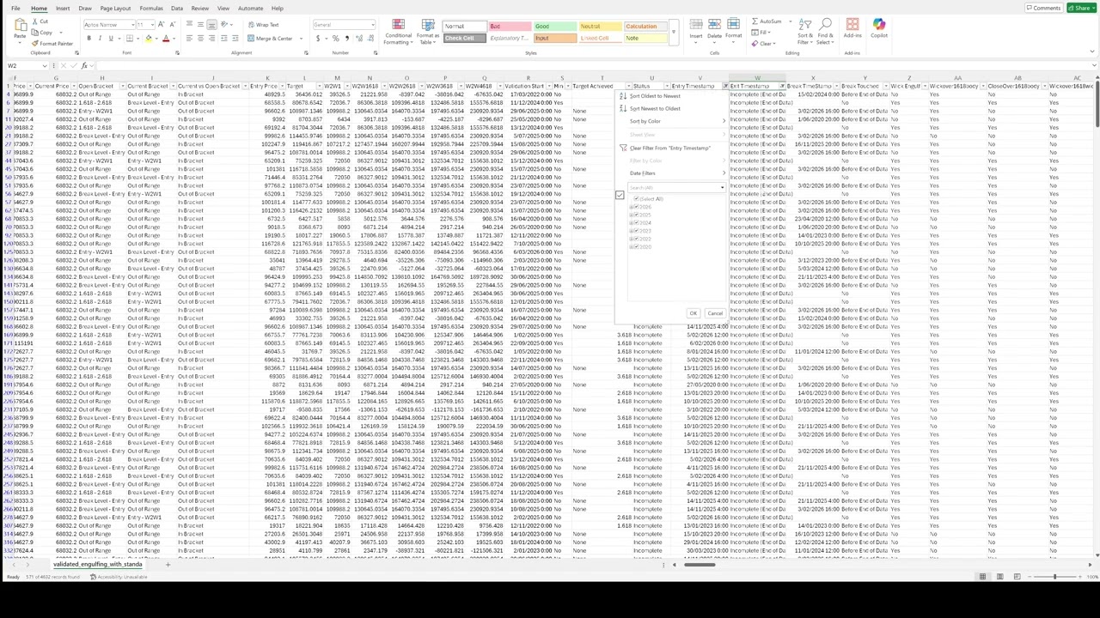The height and width of the screenshot is (618, 1100).
Task: Click Cancel in the filter menu
Action: 715,313
